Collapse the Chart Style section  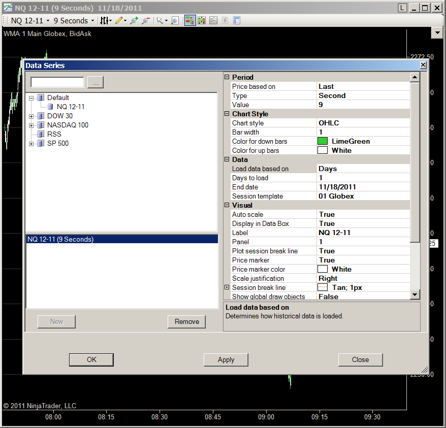point(227,113)
